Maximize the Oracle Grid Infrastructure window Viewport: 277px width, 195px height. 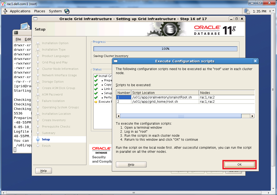pyautogui.click(x=237, y=19)
